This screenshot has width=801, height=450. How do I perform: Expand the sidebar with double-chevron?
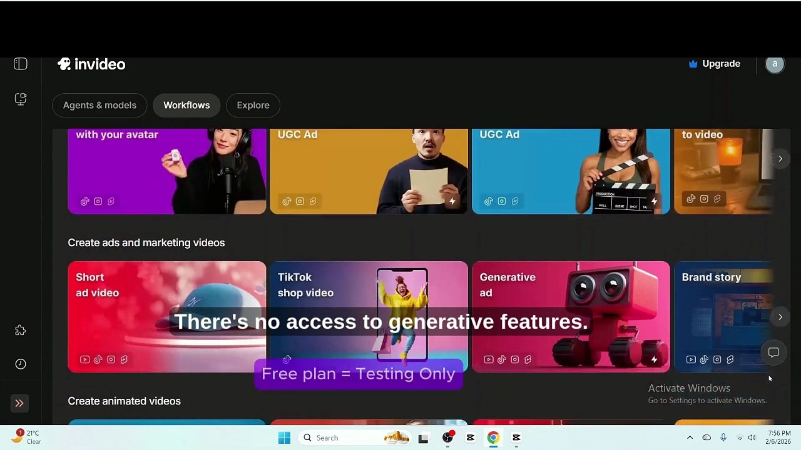pos(19,403)
